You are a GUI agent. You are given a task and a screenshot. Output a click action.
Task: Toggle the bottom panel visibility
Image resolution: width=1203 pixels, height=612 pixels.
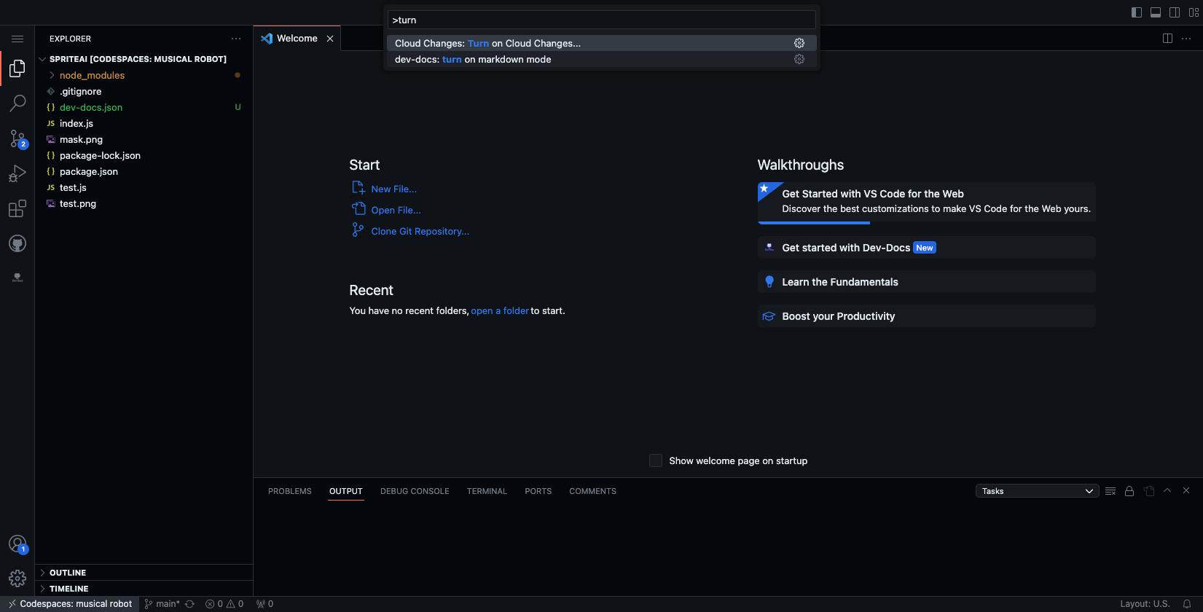(1156, 12)
